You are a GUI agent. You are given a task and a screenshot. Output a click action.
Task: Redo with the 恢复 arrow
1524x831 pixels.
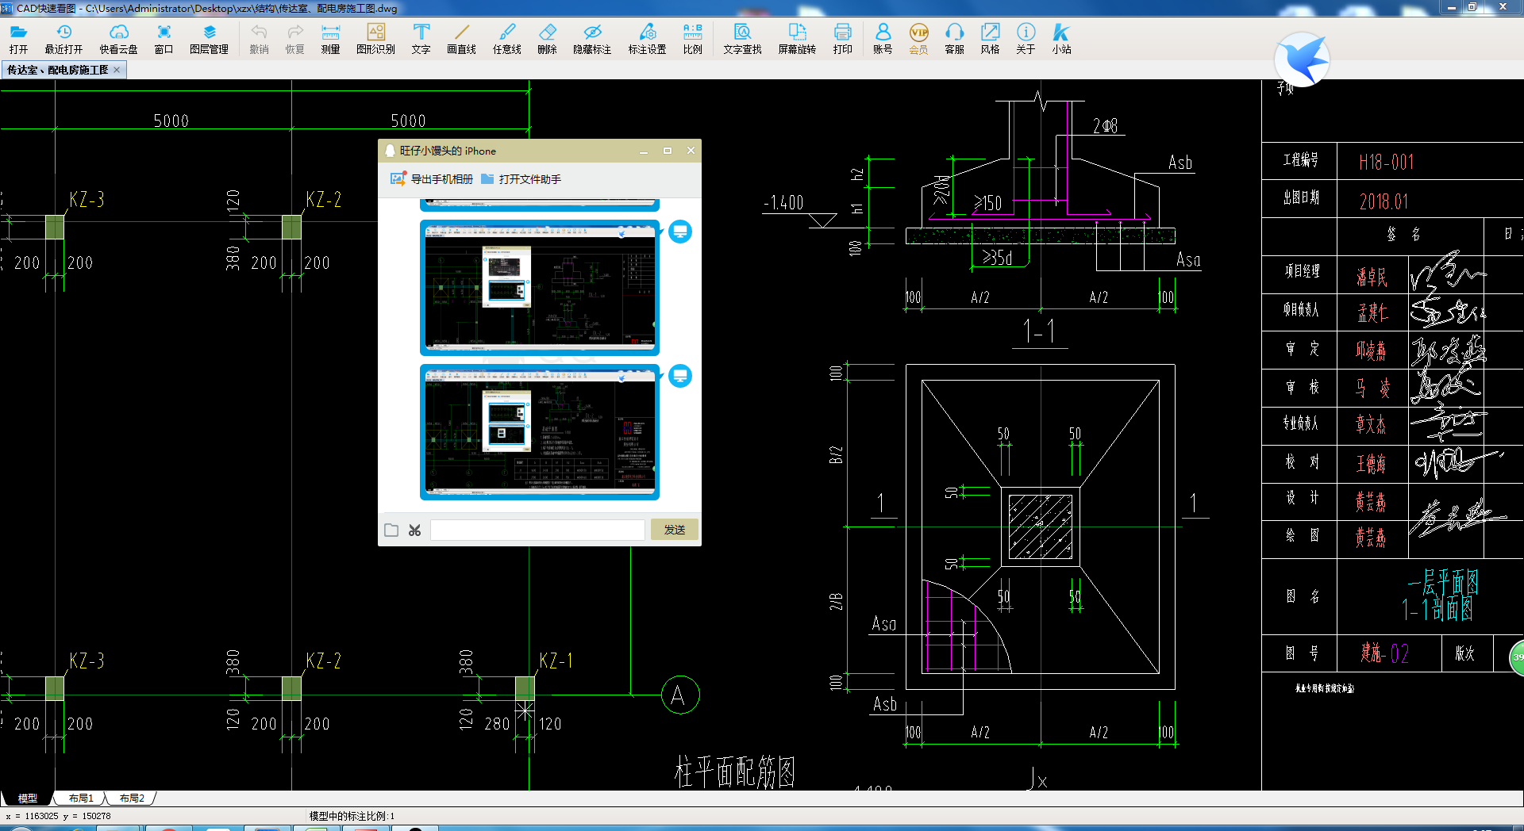tap(294, 38)
